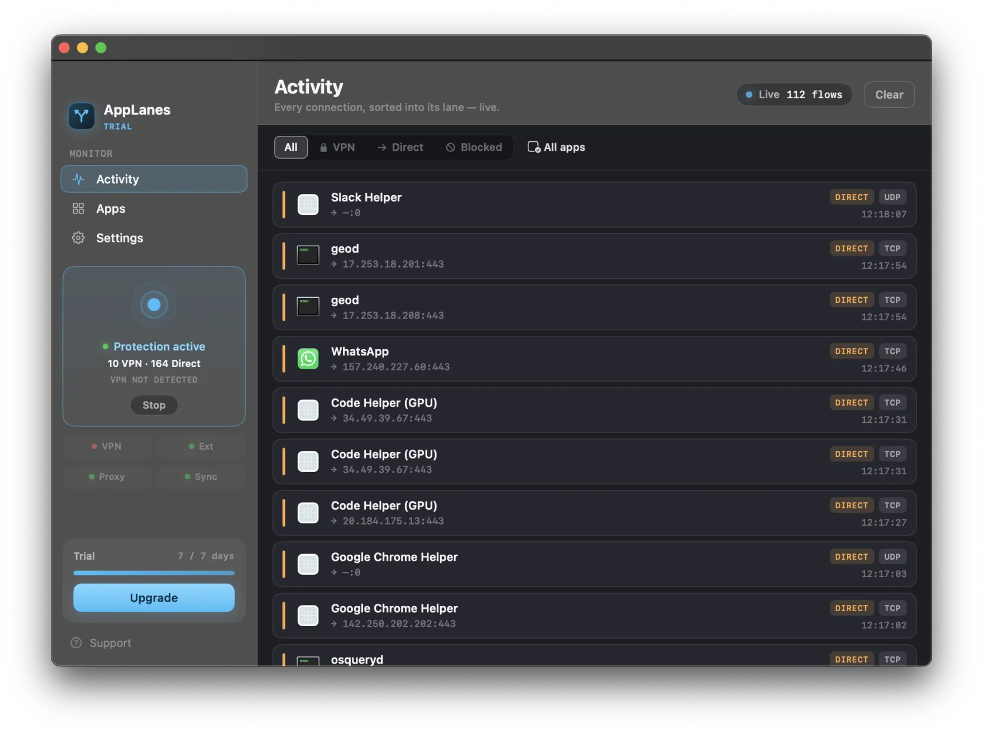This screenshot has width=983, height=734.
Task: Click Google Chrome Helper icon at 12:17:03
Action: coord(308,564)
